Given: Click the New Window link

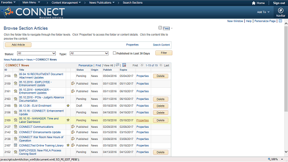Looking at the screenshot, I should coord(235,21).
